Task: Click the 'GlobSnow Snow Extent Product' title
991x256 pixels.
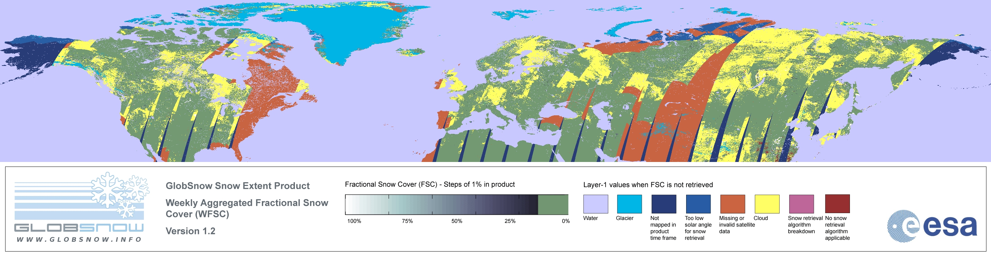Action: coord(238,186)
